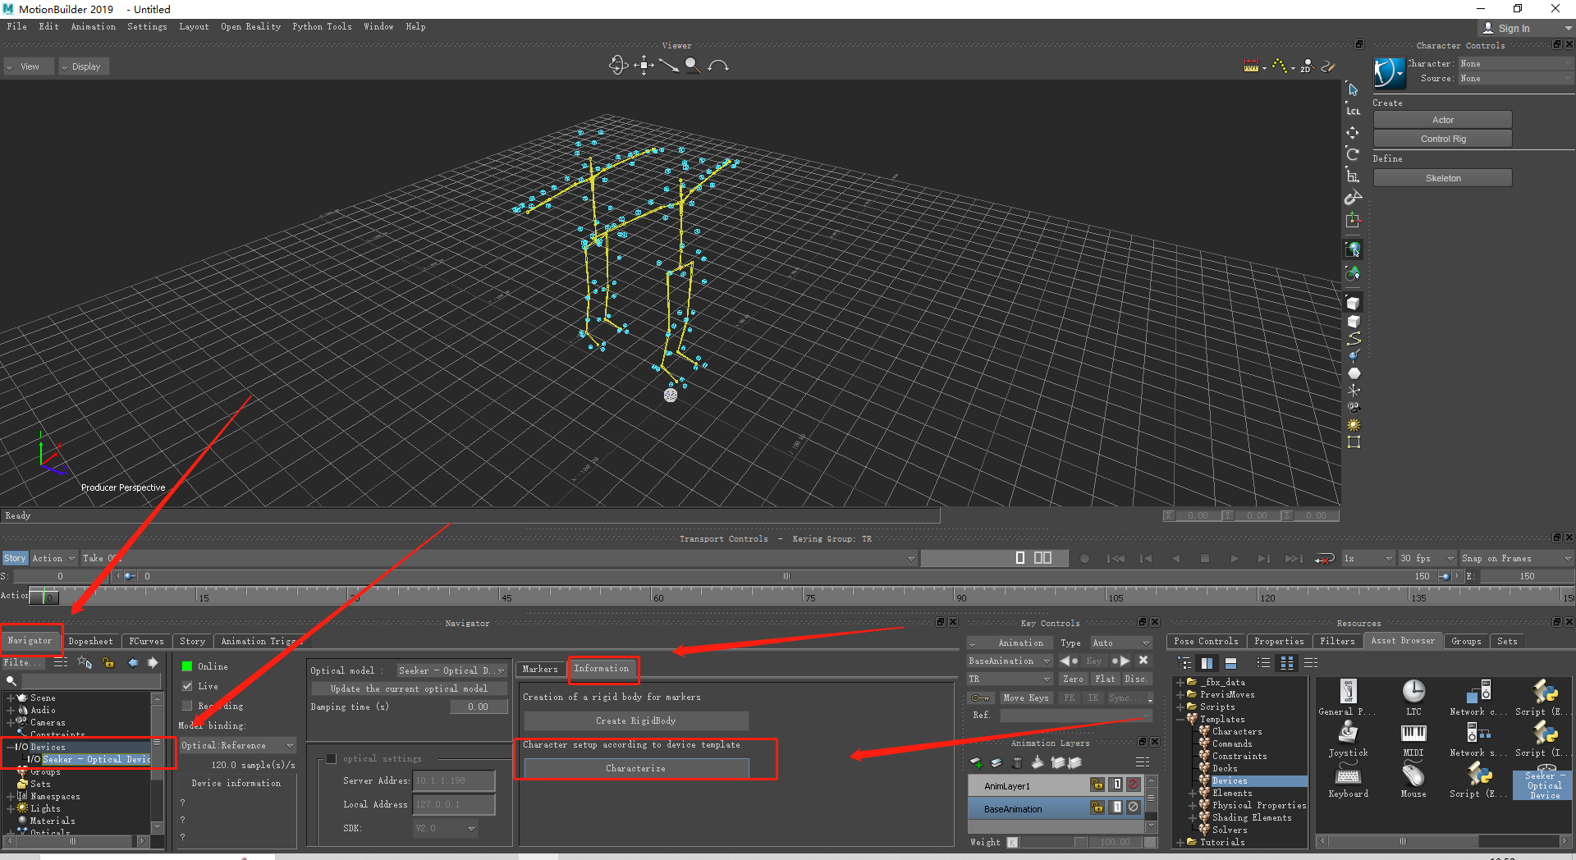Enable the optical settings checkbox
Image resolution: width=1576 pixels, height=860 pixels.
pos(332,758)
